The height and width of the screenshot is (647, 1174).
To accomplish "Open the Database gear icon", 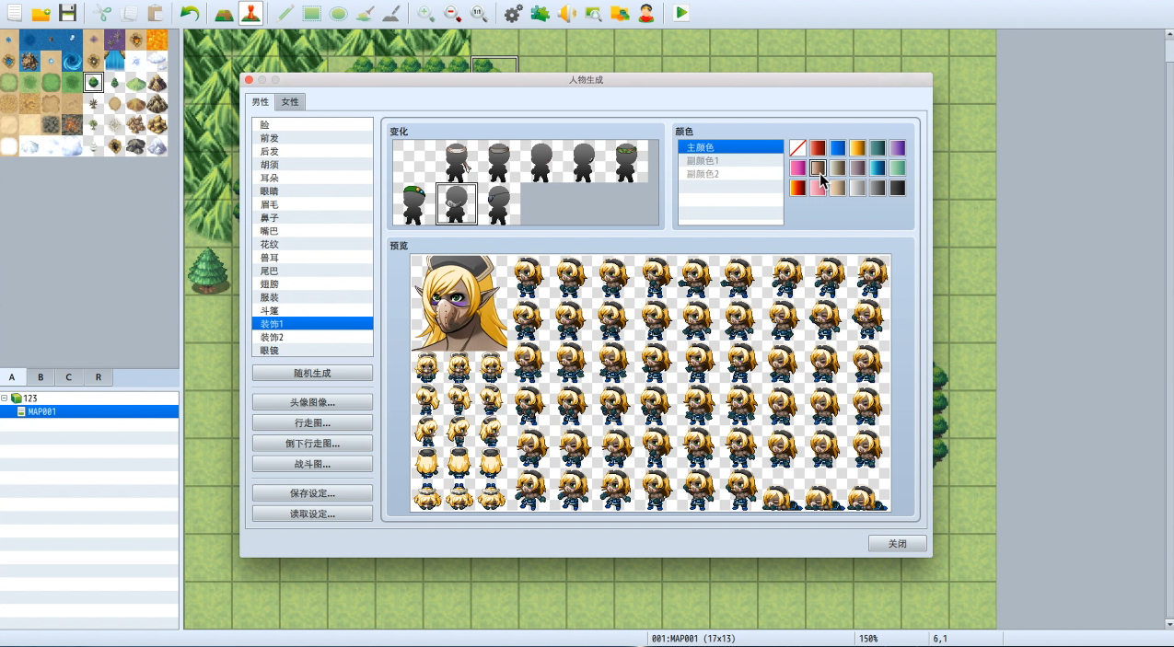I will point(514,13).
